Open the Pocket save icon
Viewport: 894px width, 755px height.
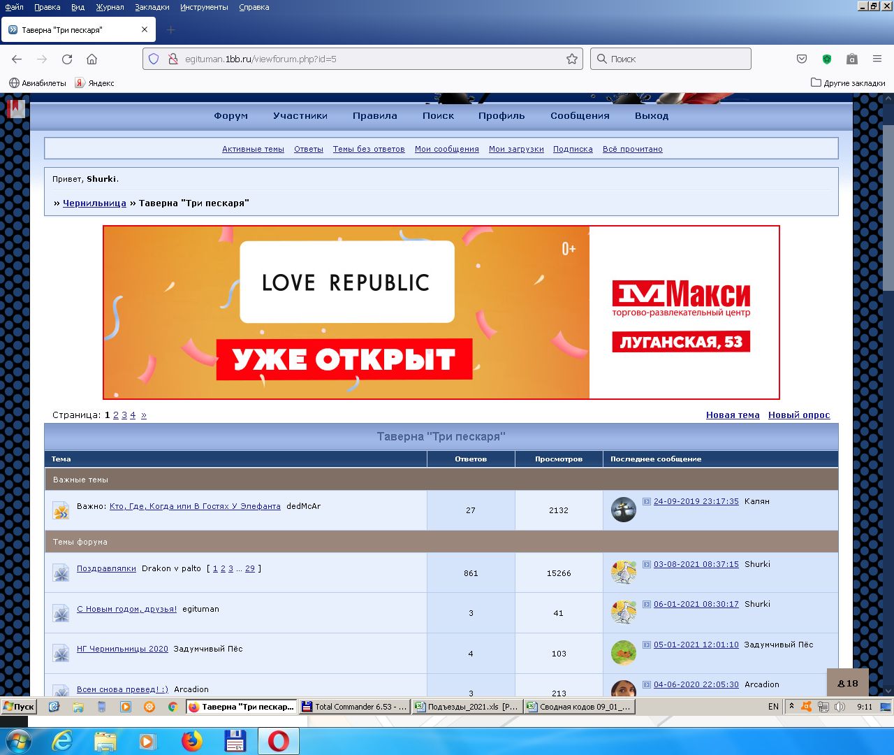click(x=802, y=59)
